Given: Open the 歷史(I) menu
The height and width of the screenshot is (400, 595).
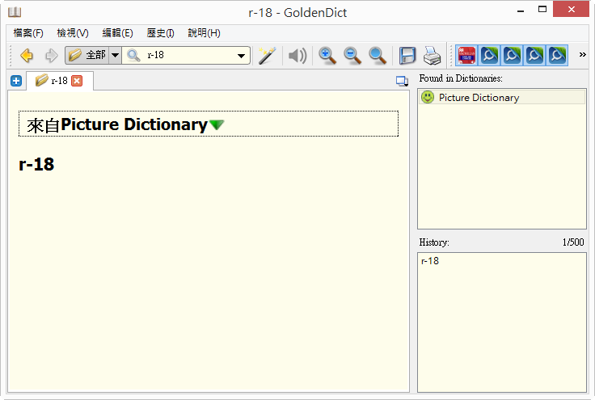Looking at the screenshot, I should tap(160, 33).
